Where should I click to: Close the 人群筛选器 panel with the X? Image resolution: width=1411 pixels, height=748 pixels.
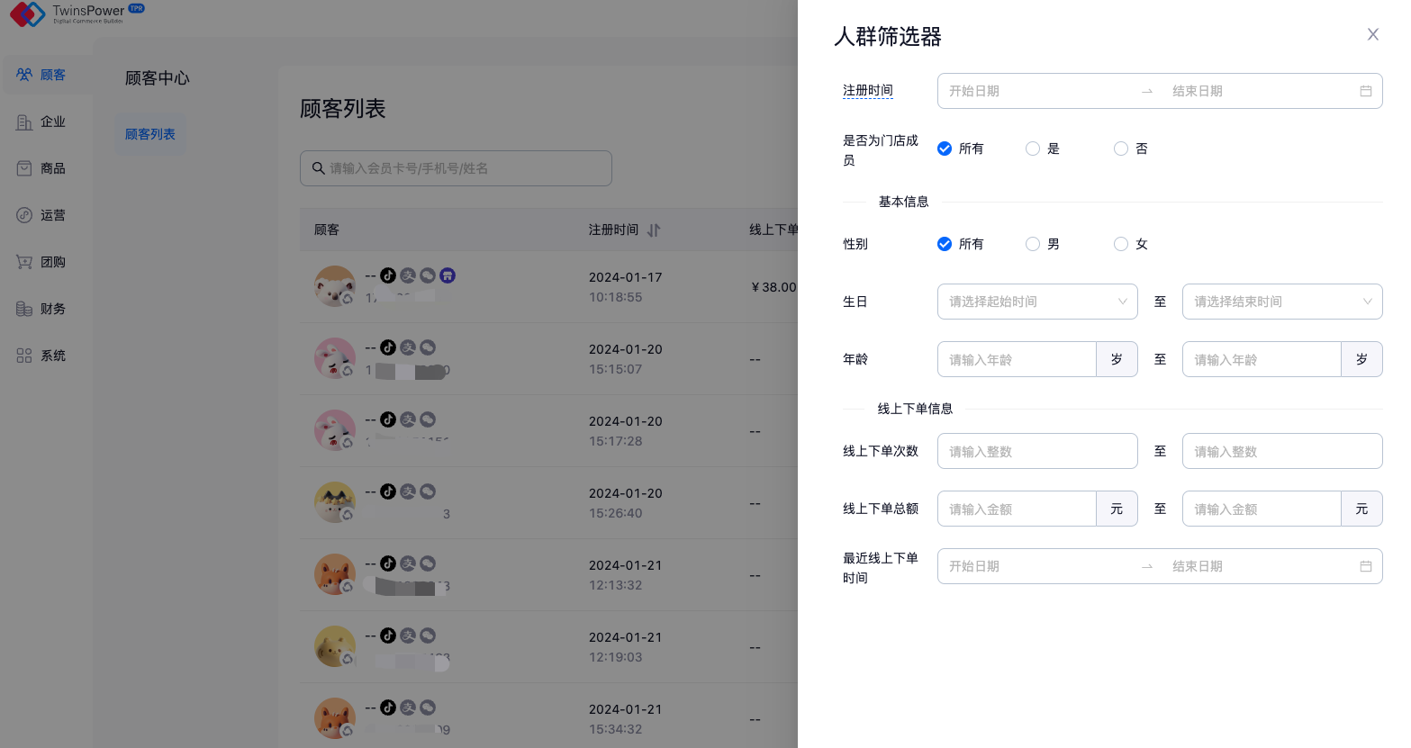point(1372,34)
